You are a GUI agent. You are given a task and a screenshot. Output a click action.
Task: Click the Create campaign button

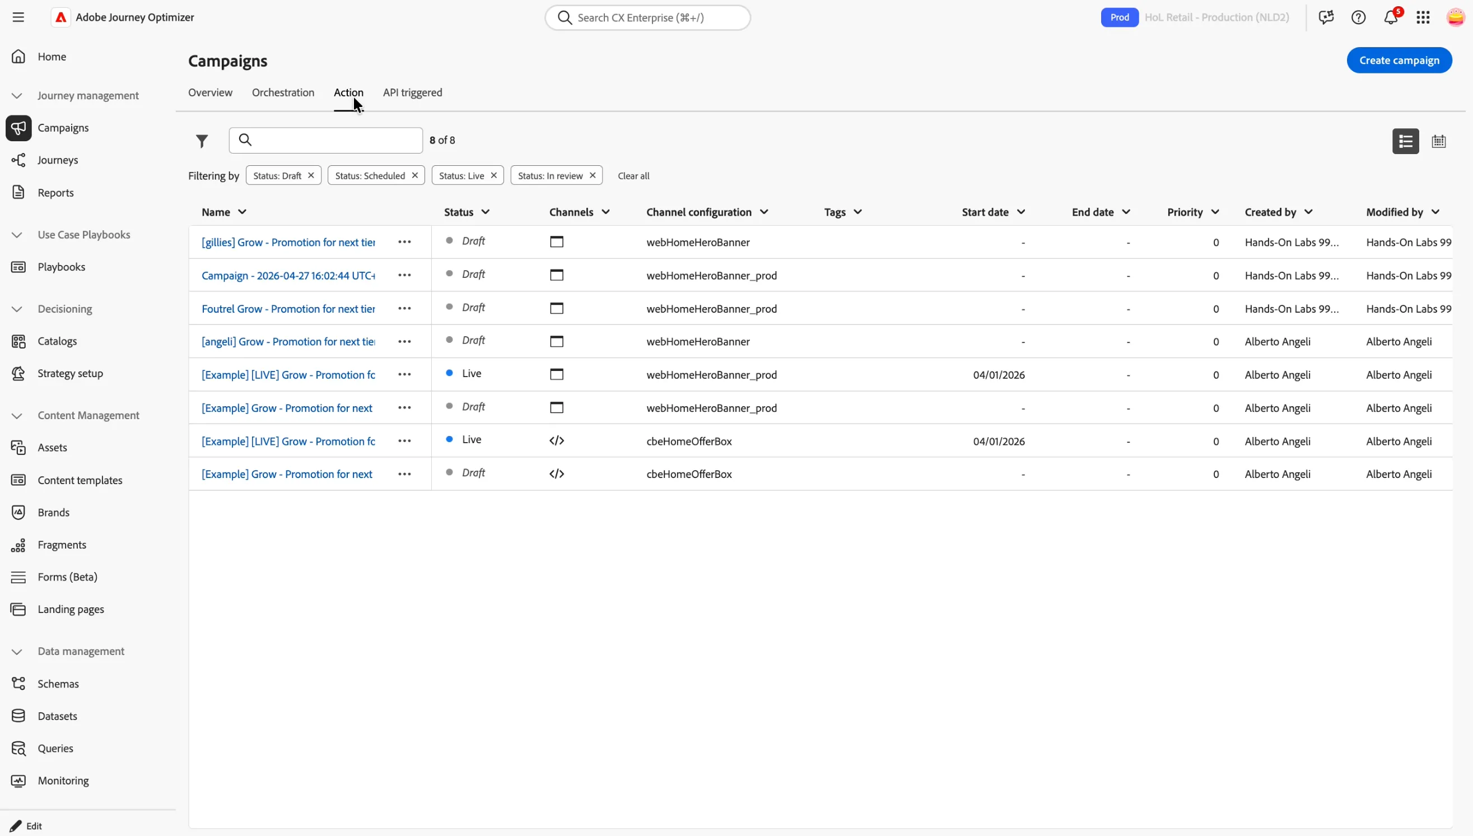coord(1399,61)
